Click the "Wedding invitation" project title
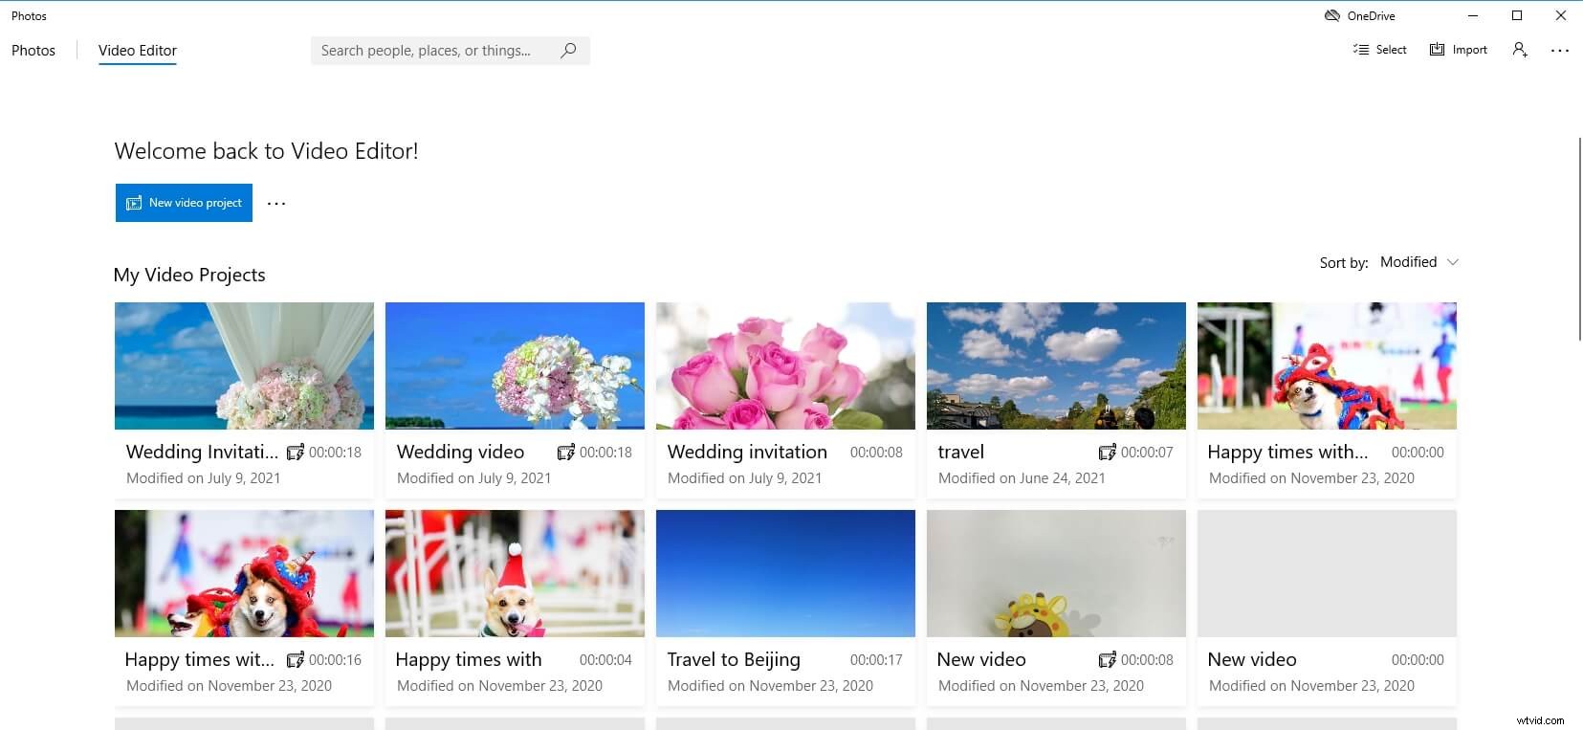1583x730 pixels. [747, 452]
